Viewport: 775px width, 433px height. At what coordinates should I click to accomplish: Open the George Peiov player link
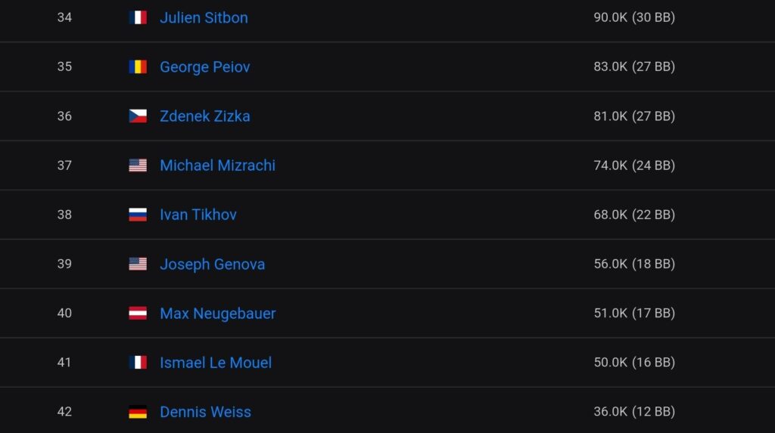[204, 66]
